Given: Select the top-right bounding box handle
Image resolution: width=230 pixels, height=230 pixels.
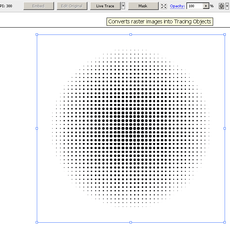Looking at the screenshot, I should pos(225,34).
